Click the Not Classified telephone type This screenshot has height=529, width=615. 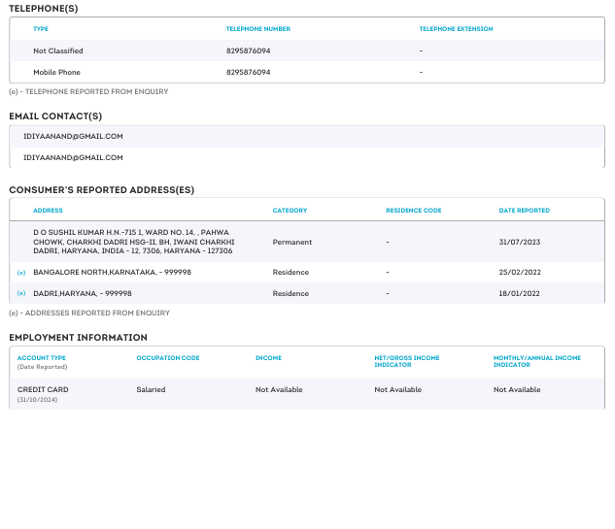[58, 50]
